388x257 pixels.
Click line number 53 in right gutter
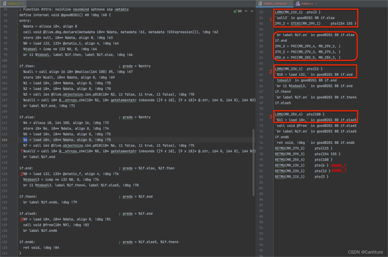[261, 12]
